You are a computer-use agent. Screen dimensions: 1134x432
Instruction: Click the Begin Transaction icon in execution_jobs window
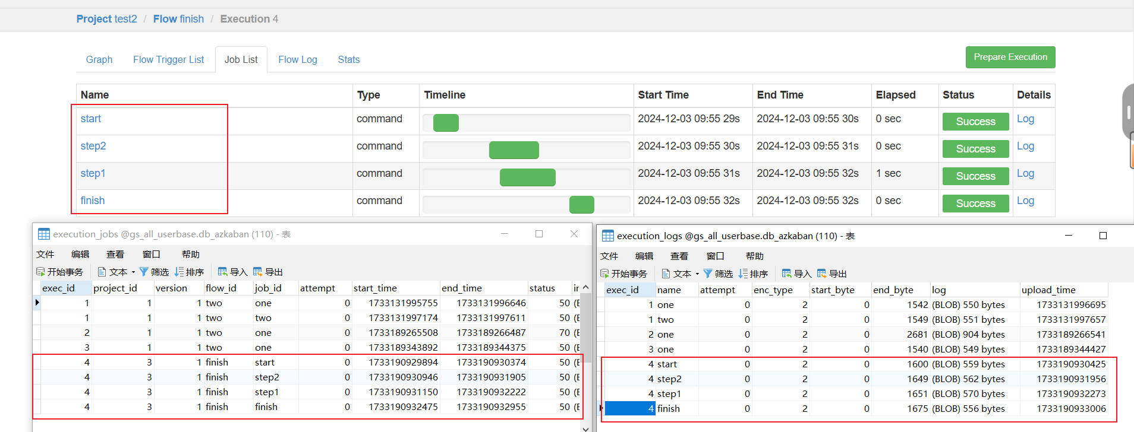coord(40,272)
